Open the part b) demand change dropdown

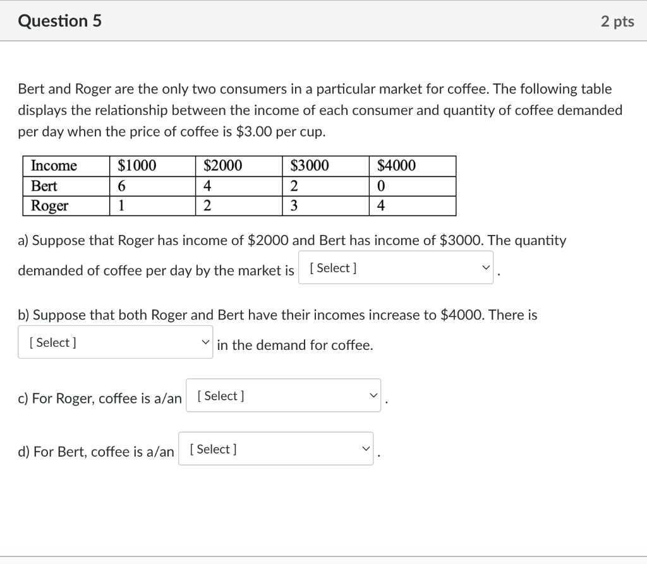(x=115, y=341)
